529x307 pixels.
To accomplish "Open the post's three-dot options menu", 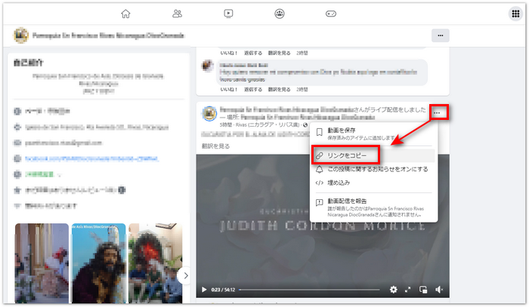I will pyautogui.click(x=439, y=112).
